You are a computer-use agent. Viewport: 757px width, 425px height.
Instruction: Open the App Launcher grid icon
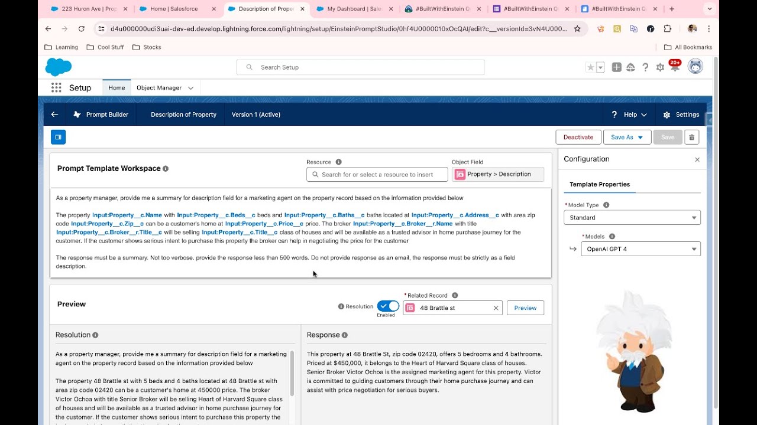click(56, 88)
